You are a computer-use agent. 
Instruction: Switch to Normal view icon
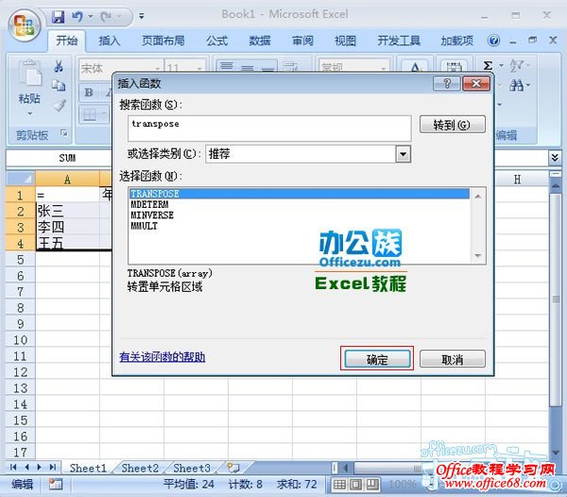(x=339, y=485)
